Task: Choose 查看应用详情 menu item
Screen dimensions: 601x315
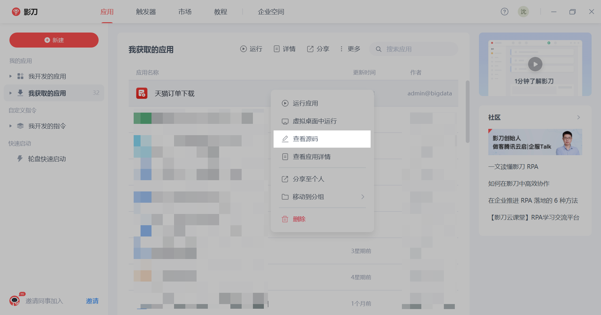Action: tap(322, 157)
